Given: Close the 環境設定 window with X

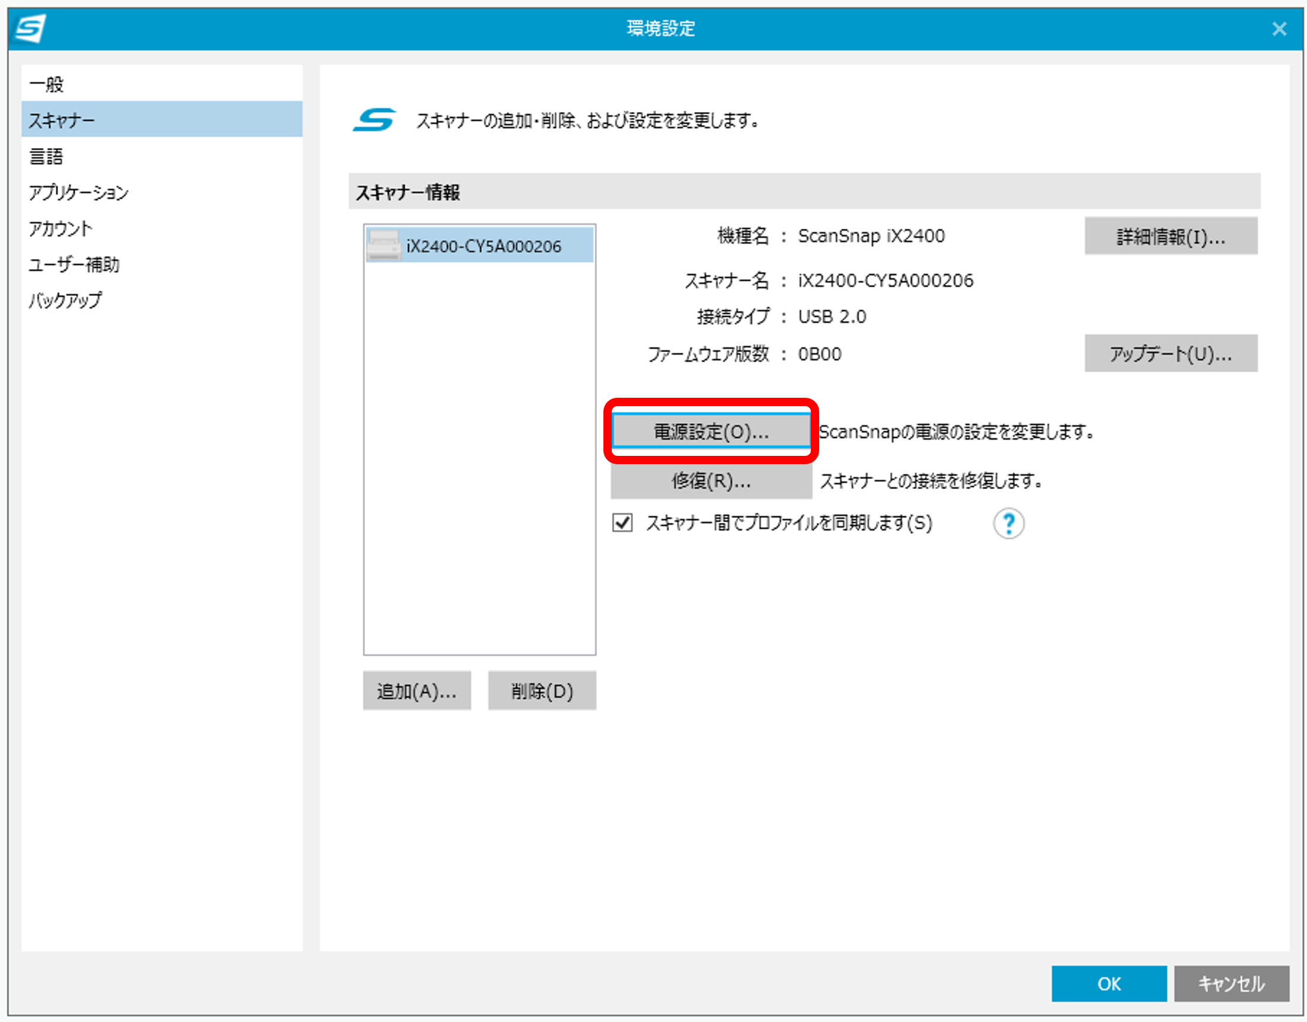Looking at the screenshot, I should [1279, 28].
